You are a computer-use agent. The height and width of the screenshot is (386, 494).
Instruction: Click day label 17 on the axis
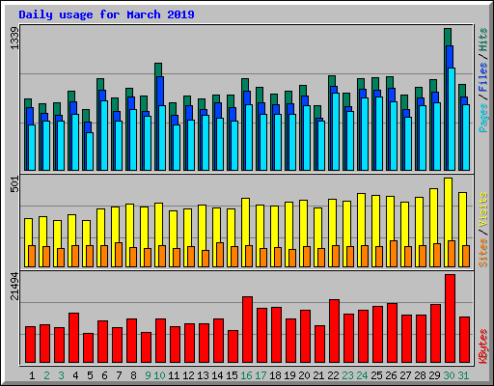click(261, 375)
